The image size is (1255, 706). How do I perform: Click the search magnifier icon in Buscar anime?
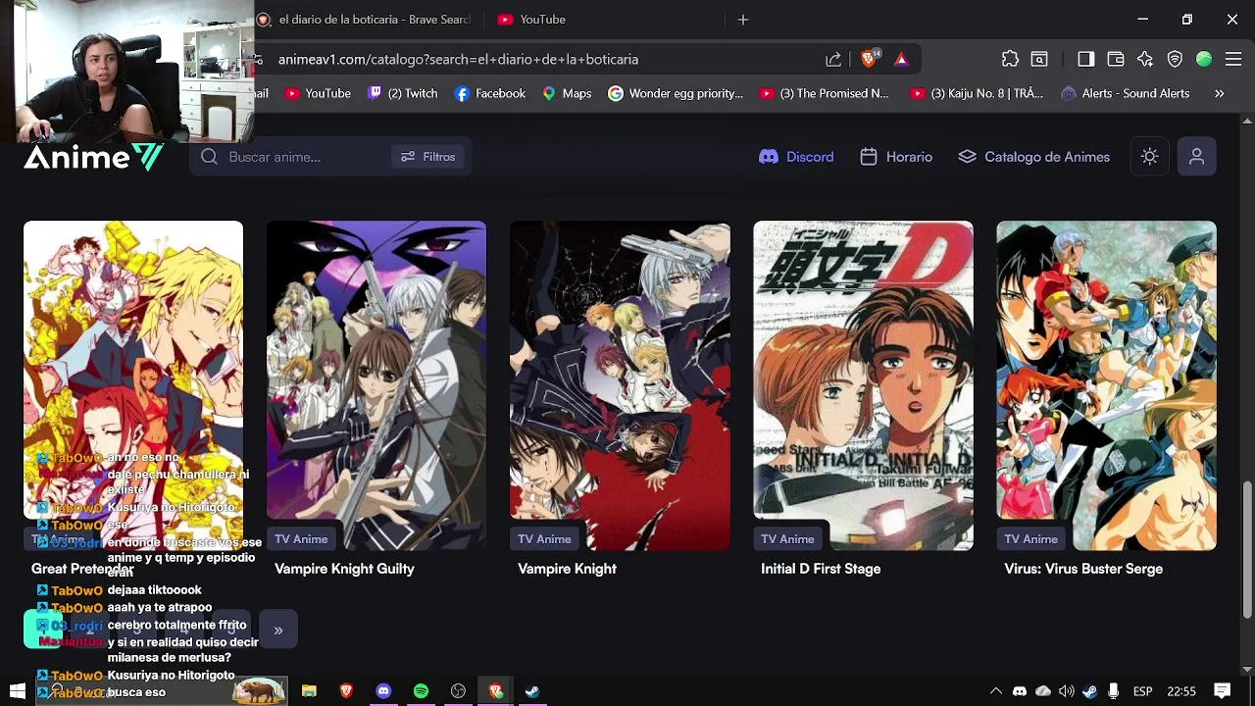pyautogui.click(x=209, y=157)
